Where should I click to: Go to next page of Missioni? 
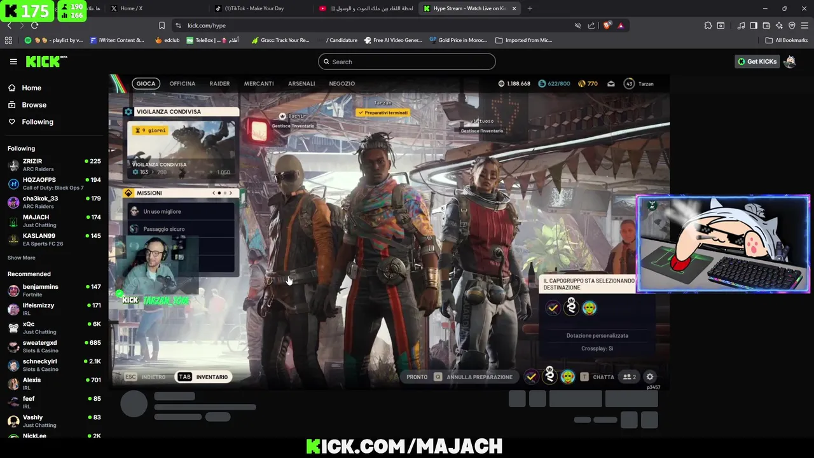pyautogui.click(x=230, y=193)
